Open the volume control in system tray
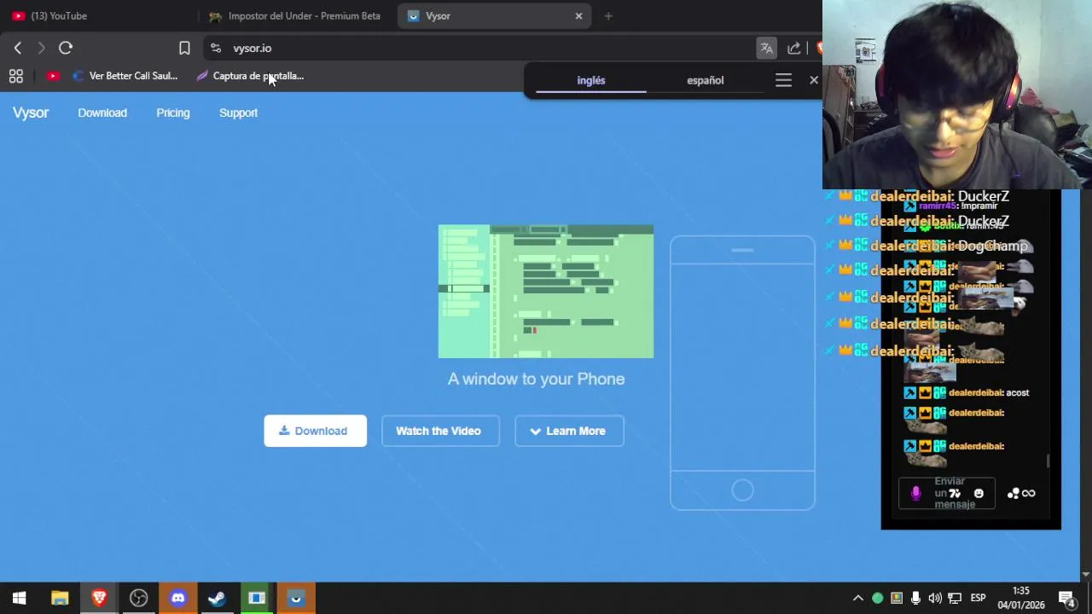1092x614 pixels. click(935, 598)
